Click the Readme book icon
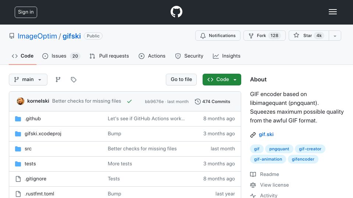This screenshot has height=198, width=353. click(253, 175)
